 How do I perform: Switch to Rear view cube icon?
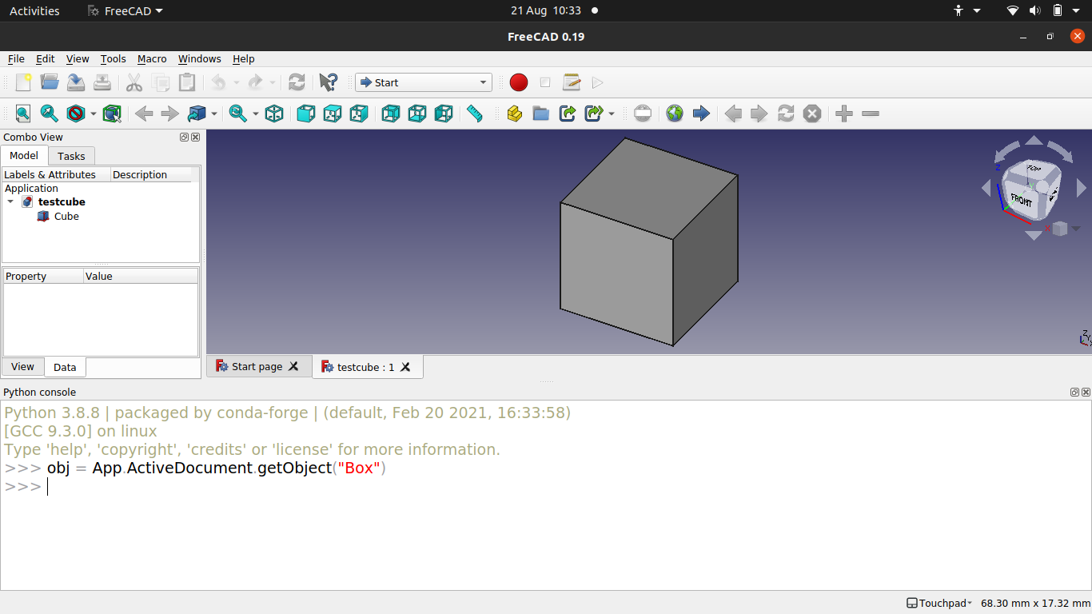pyautogui.click(x=391, y=114)
